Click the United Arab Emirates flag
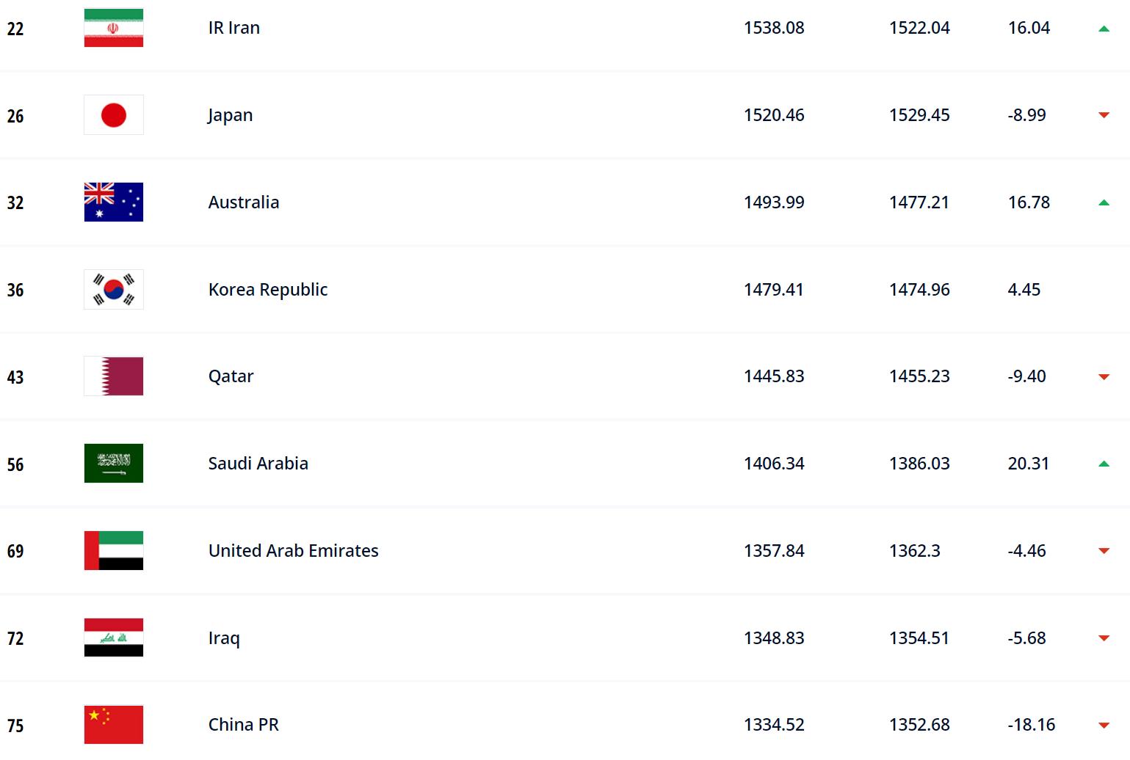The height and width of the screenshot is (760, 1130). [x=114, y=551]
